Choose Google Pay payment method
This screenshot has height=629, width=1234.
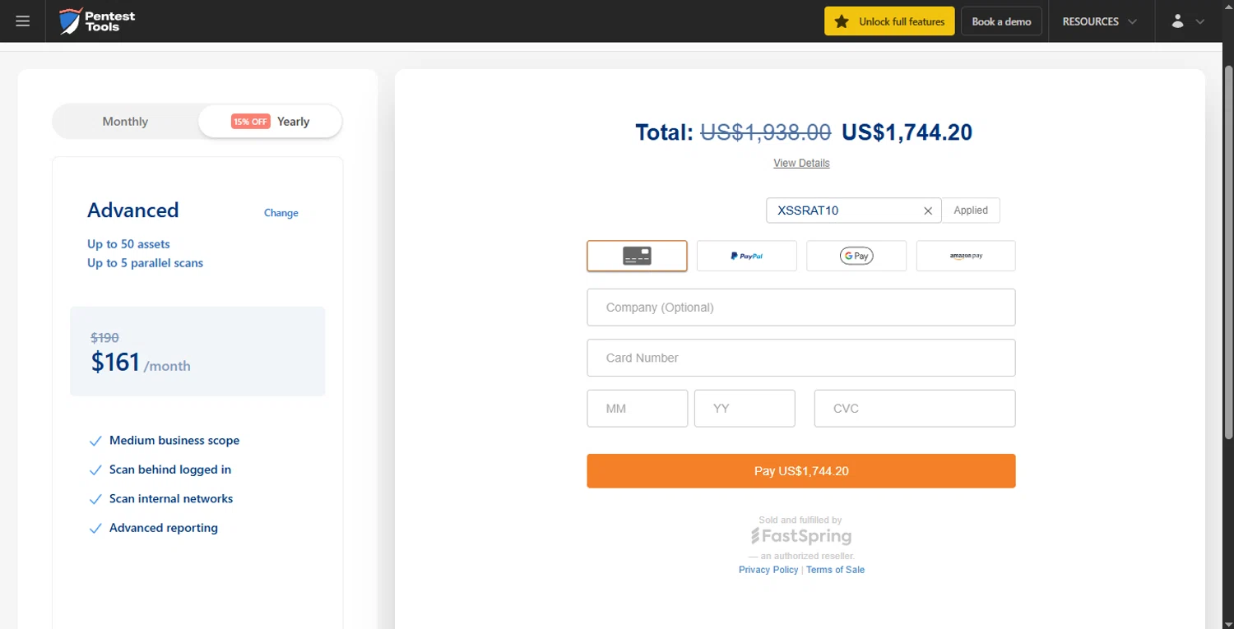856,256
